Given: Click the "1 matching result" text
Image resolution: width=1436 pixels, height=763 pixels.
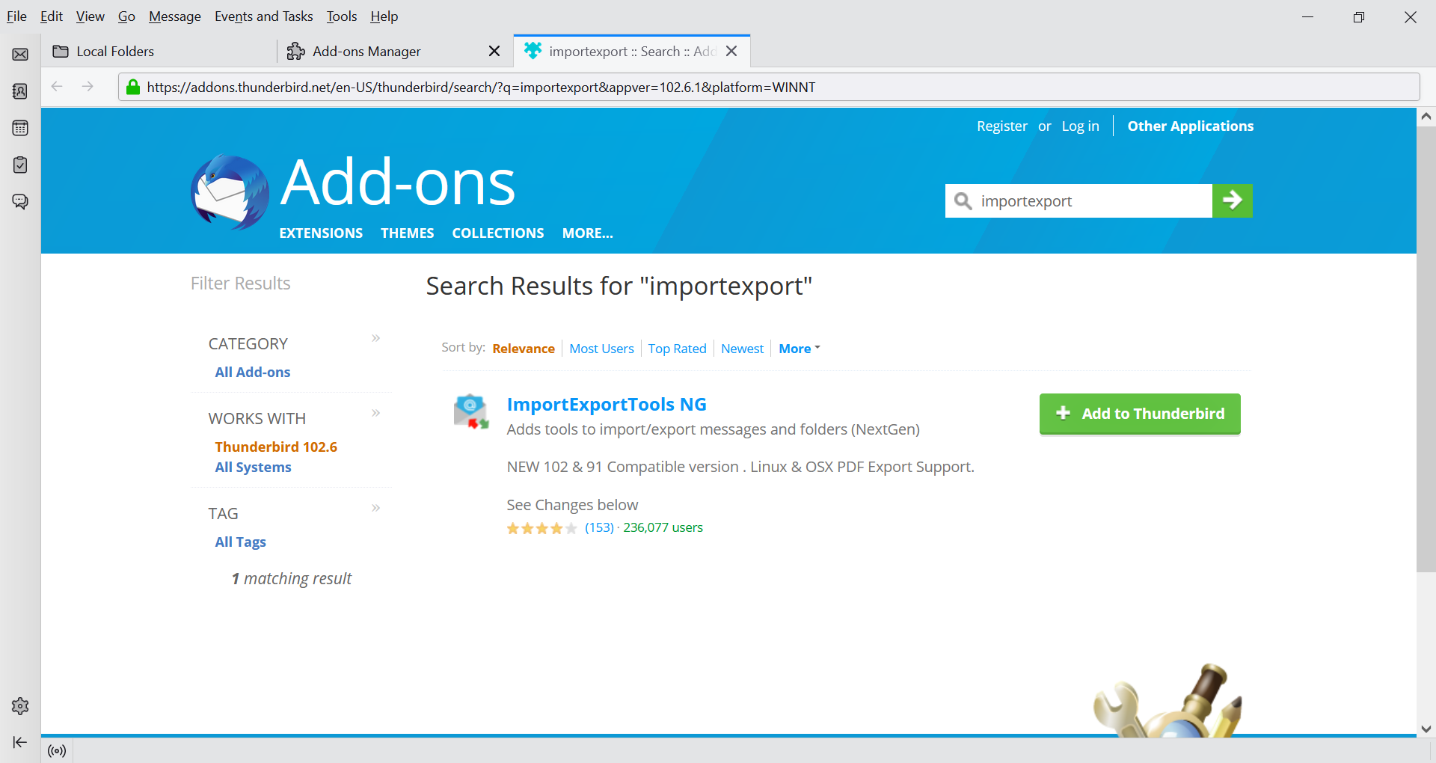Looking at the screenshot, I should pos(292,579).
